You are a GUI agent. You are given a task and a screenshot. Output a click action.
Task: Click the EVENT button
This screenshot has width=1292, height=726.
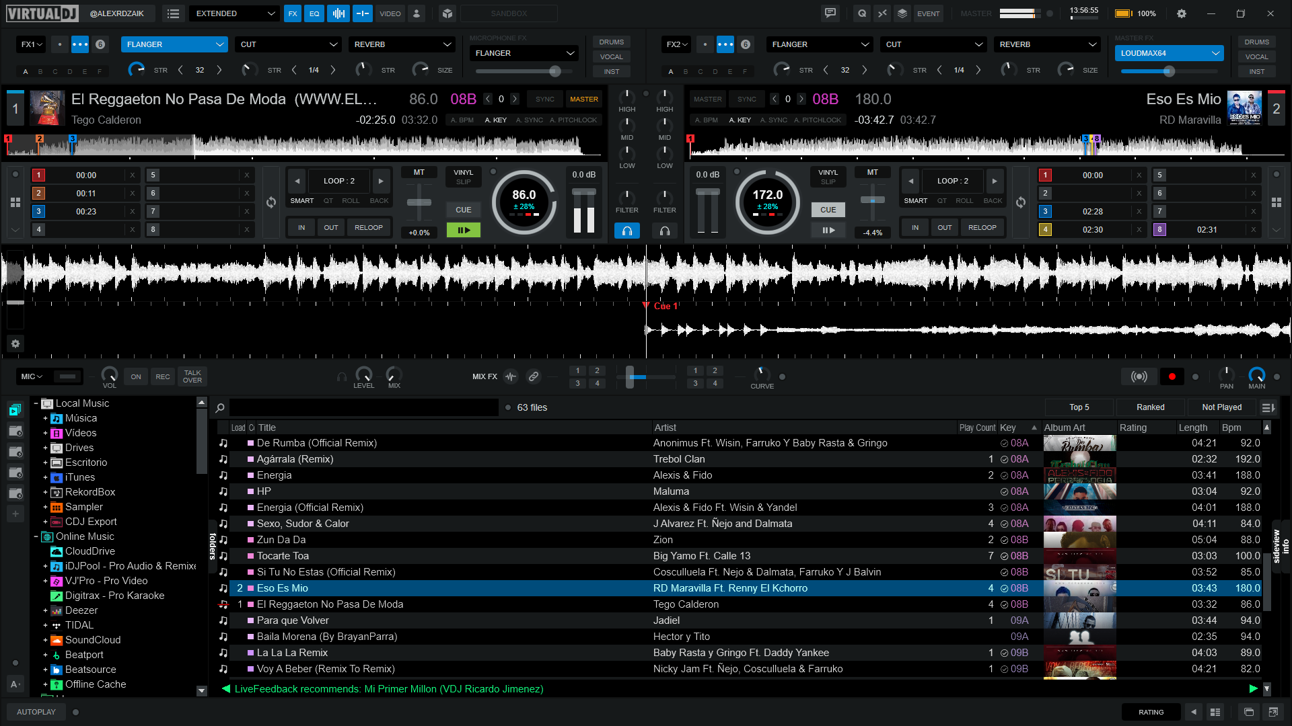(x=929, y=13)
